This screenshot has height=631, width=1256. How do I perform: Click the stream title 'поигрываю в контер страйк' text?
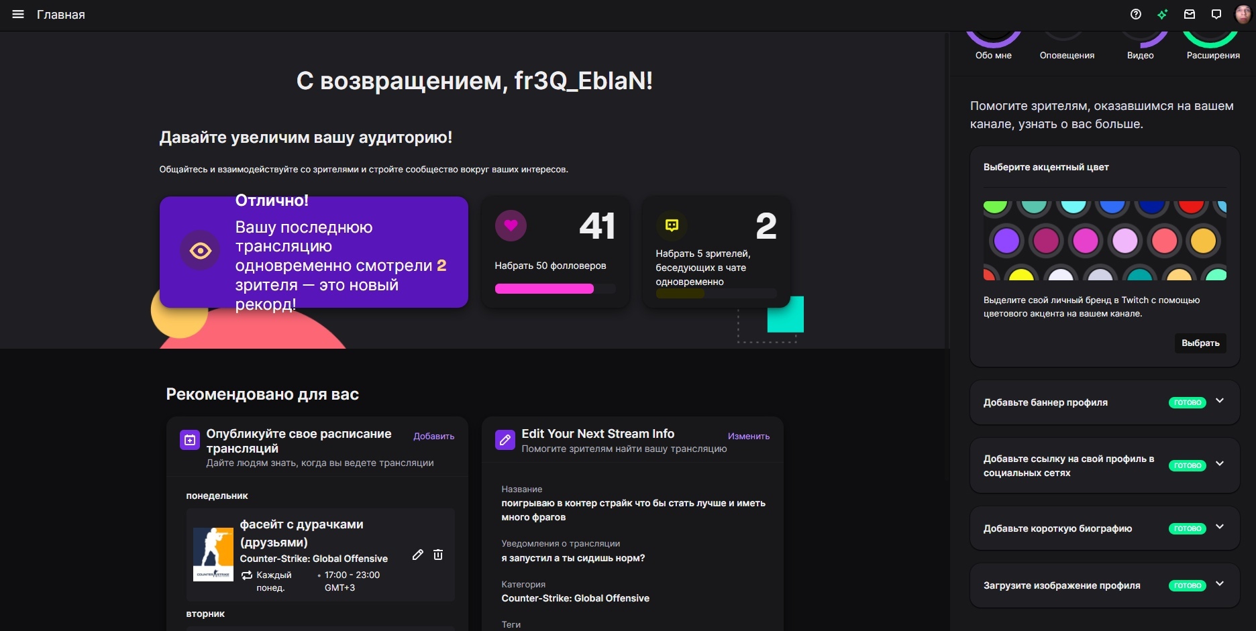click(x=633, y=510)
